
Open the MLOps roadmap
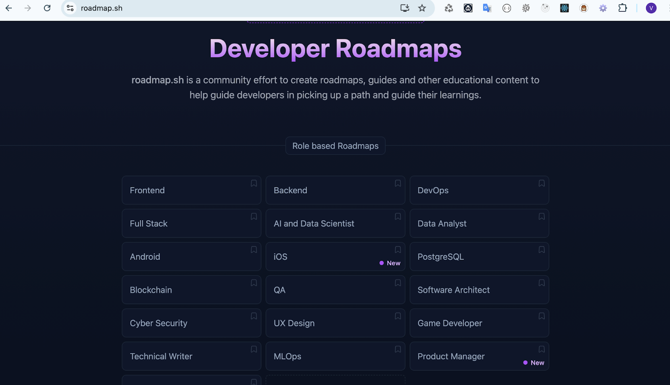coord(335,356)
